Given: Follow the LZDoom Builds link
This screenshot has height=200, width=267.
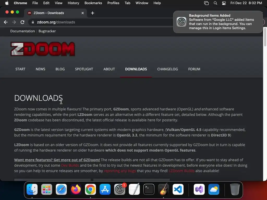Looking at the screenshot, I should (181, 171).
